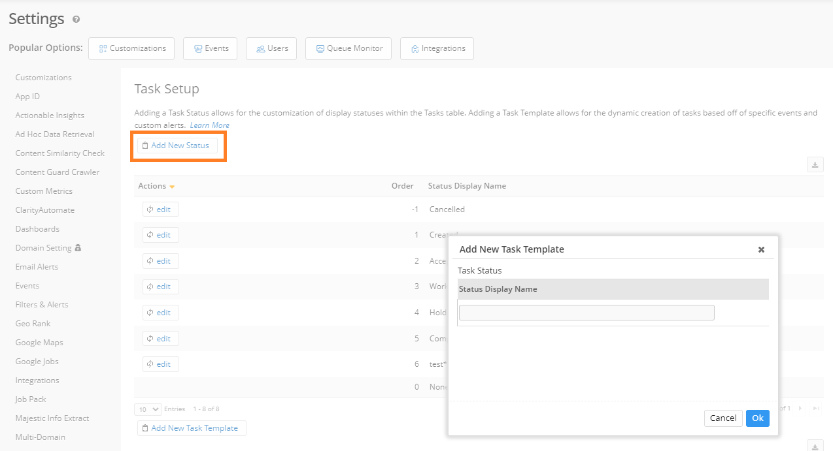Open Customizations popular option
This screenshot has width=833, height=451.
pos(131,48)
